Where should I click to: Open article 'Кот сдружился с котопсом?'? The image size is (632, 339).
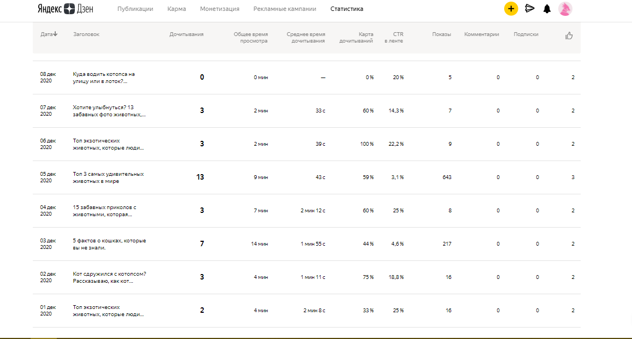[x=109, y=277]
